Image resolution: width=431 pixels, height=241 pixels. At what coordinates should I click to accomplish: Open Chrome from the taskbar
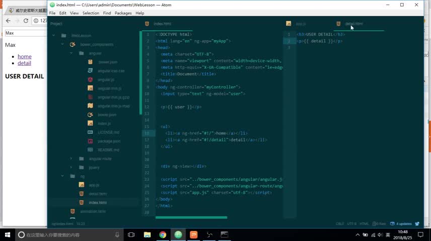[x=163, y=234]
